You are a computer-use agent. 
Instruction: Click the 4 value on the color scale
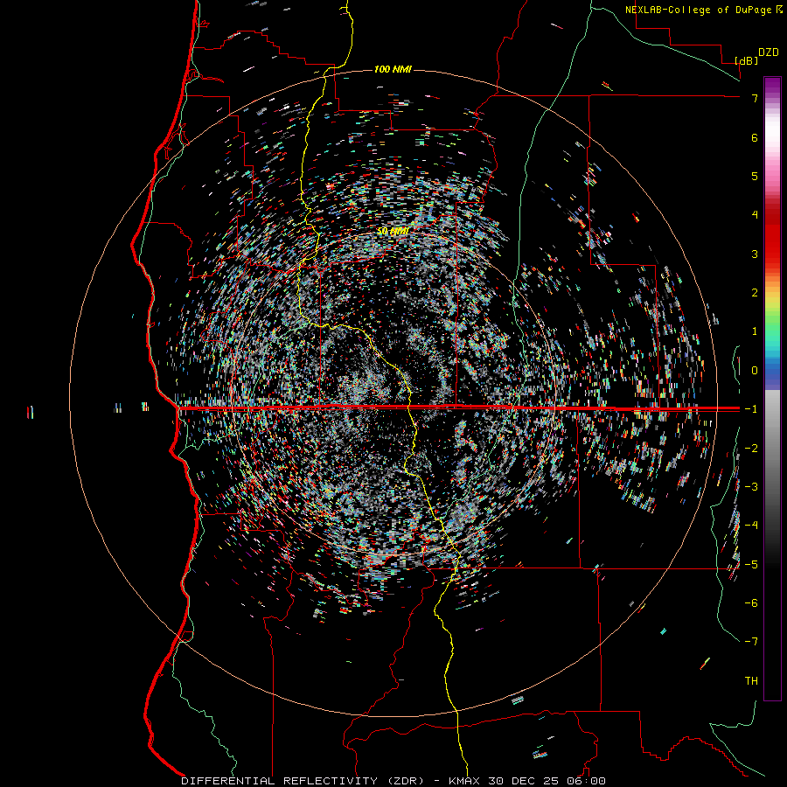pos(755,215)
